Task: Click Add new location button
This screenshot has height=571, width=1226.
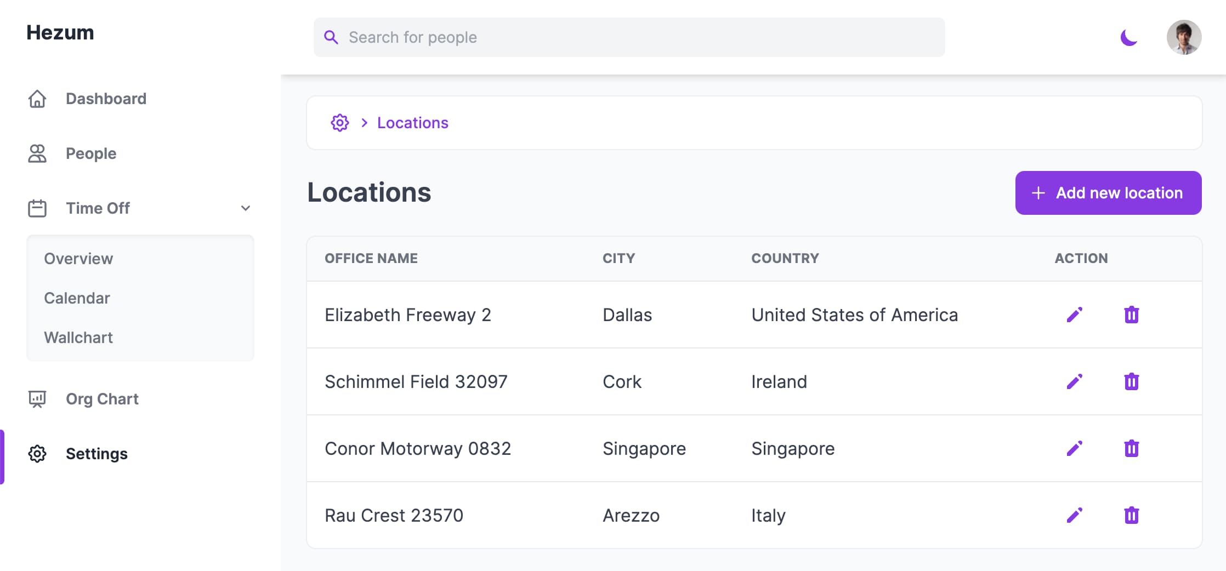Action: 1108,193
